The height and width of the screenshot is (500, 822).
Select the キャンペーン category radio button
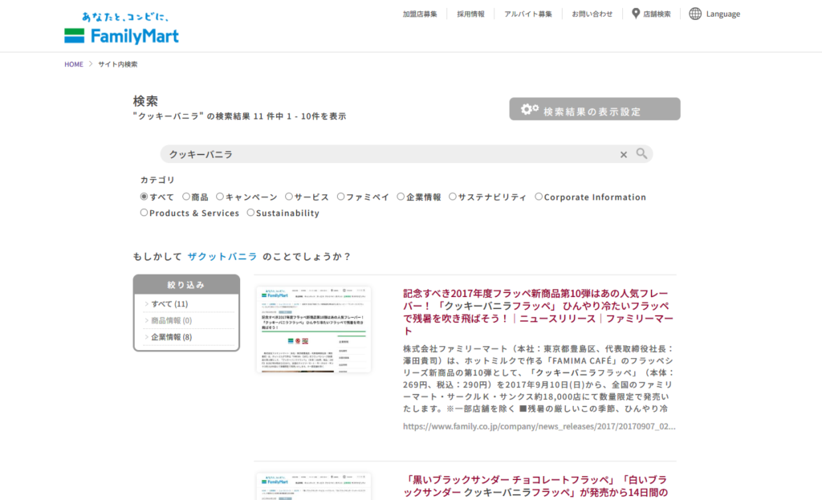pos(220,197)
